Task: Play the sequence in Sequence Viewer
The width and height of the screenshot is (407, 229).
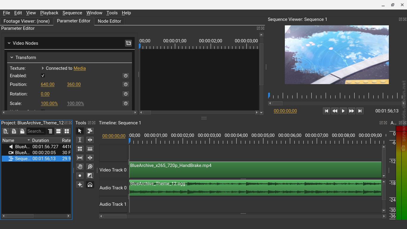Action: click(x=343, y=111)
